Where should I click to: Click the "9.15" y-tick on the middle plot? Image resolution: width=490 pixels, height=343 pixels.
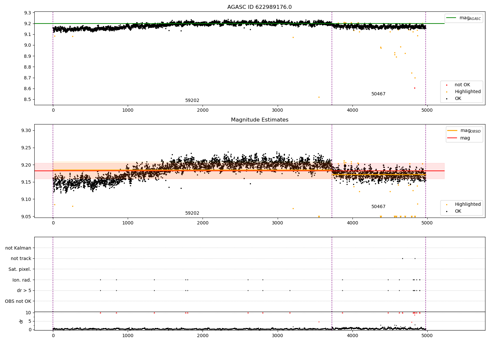point(26,182)
